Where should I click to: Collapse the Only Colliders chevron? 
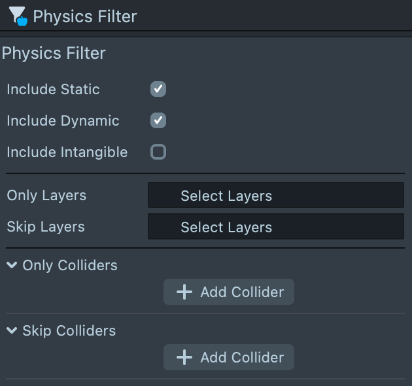point(12,265)
